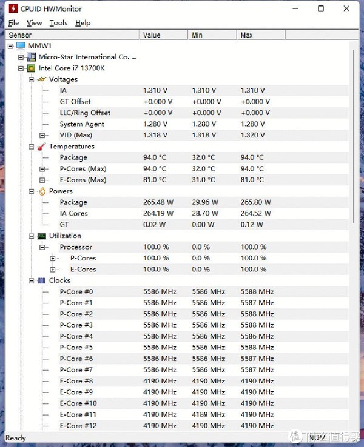Click the Min column header
Screen dimensions: 364x447
(212, 35)
